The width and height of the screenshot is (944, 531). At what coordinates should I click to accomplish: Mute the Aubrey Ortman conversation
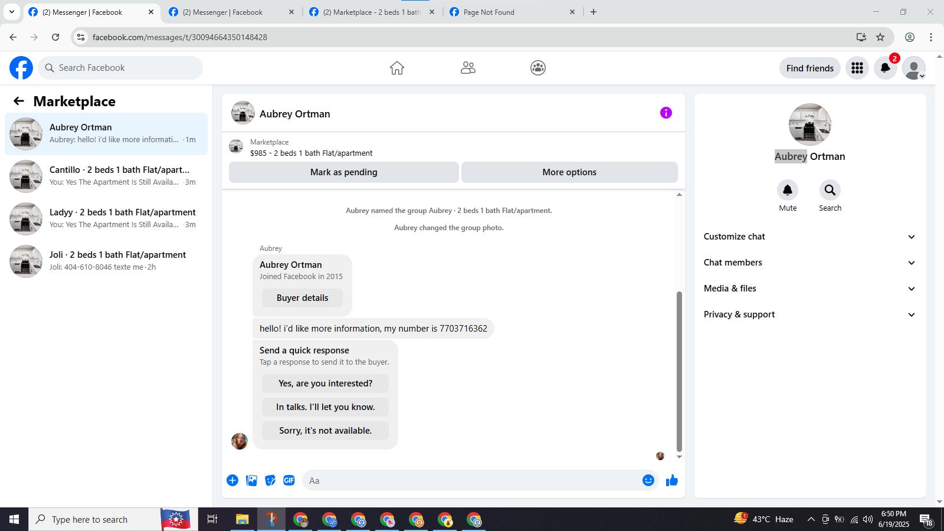(x=788, y=190)
